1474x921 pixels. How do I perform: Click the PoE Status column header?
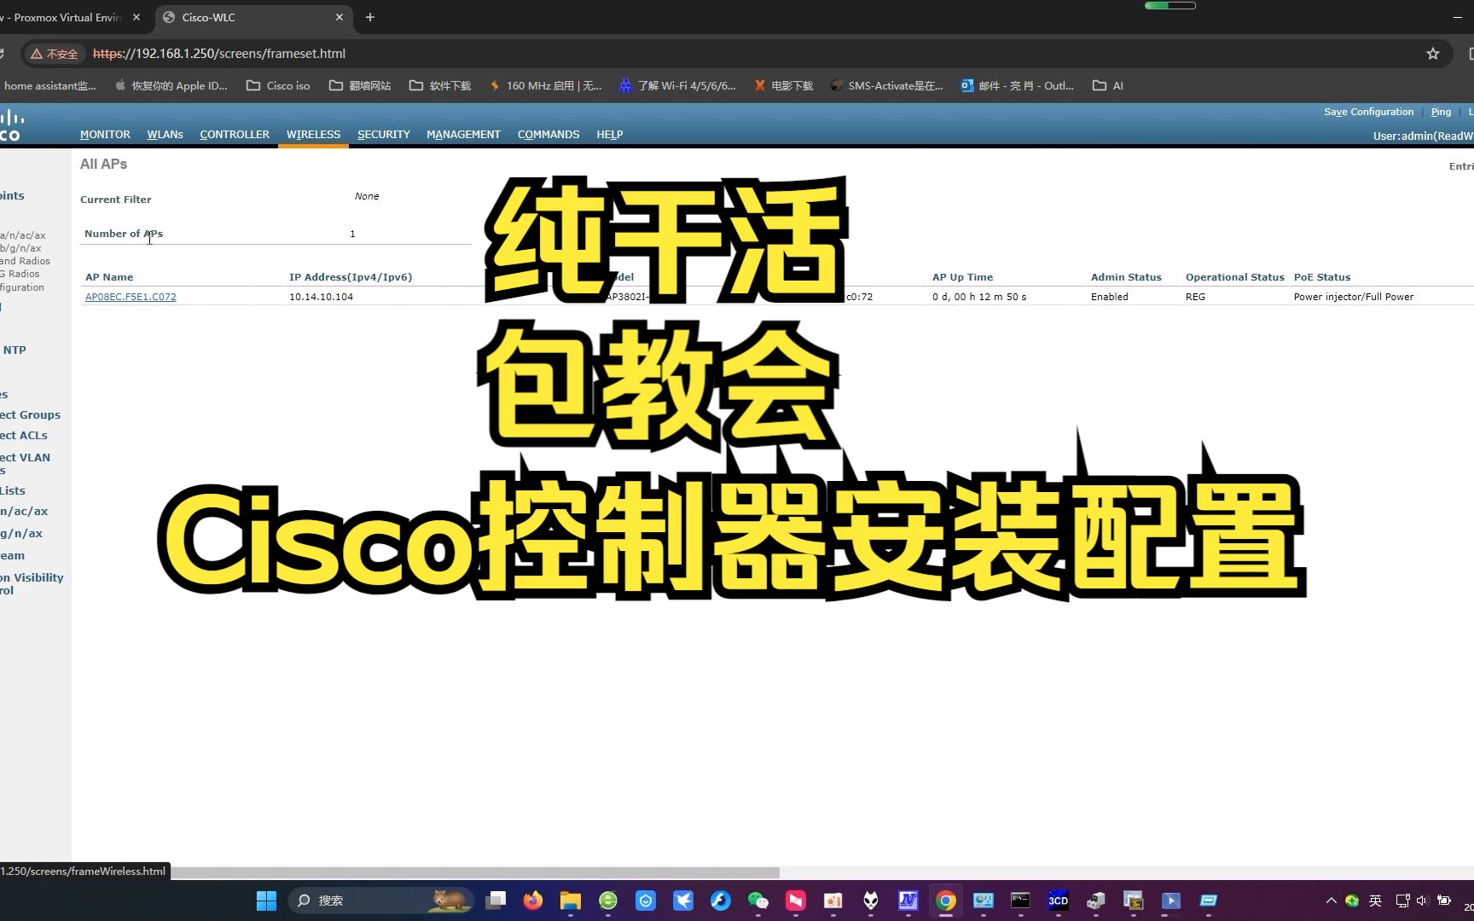pyautogui.click(x=1321, y=277)
